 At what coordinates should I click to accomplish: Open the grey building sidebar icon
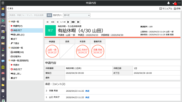click(x=3, y=55)
